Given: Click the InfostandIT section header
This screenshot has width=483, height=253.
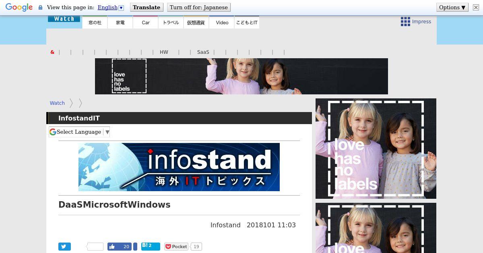Looking at the screenshot, I should pos(179,118).
